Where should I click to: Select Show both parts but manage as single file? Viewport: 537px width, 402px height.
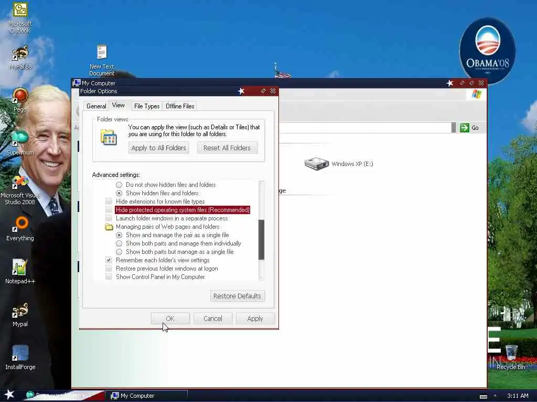(119, 252)
